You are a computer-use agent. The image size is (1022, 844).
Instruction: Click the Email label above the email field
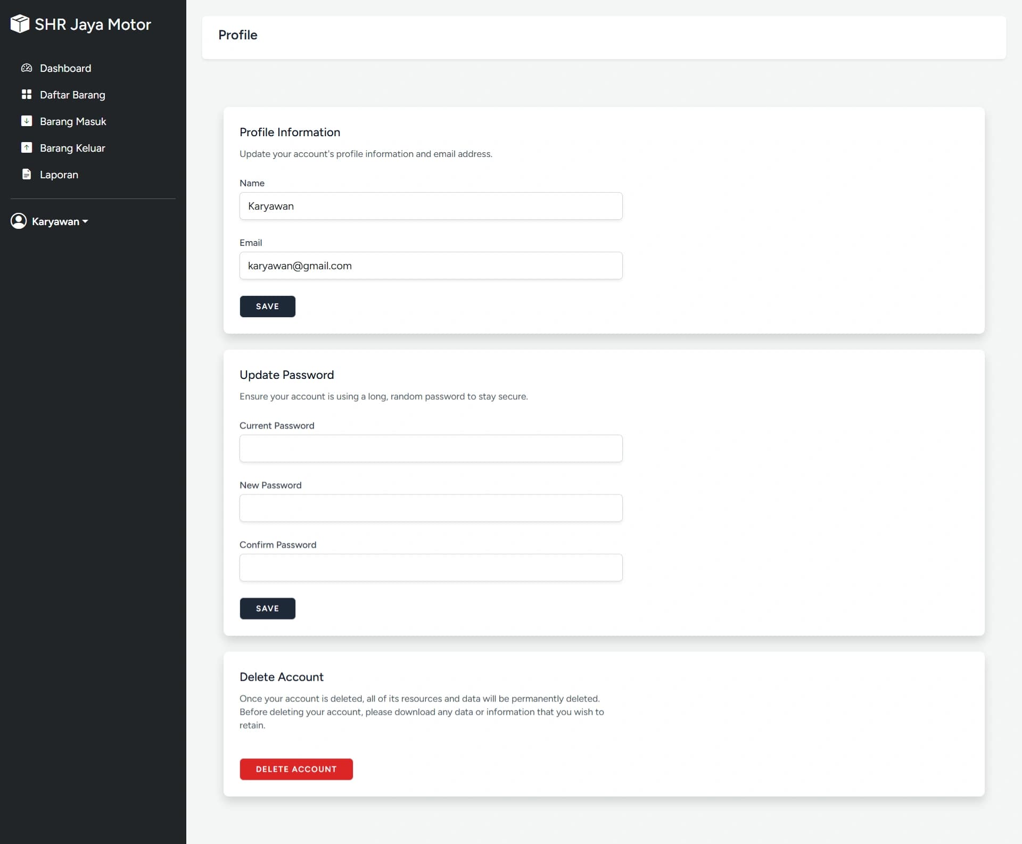pyautogui.click(x=251, y=243)
